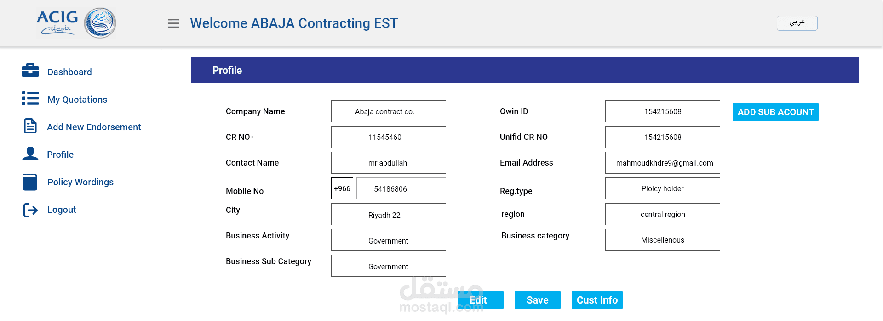
Task: Click the ACIG logo
Action: click(x=76, y=23)
